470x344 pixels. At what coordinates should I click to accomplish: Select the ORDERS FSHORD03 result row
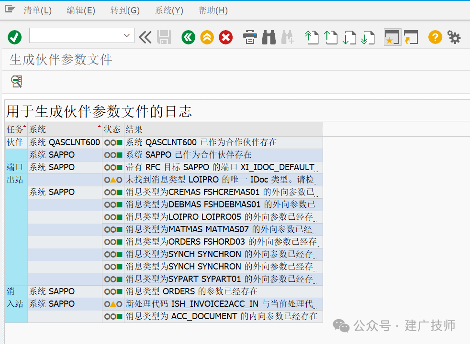click(224, 242)
